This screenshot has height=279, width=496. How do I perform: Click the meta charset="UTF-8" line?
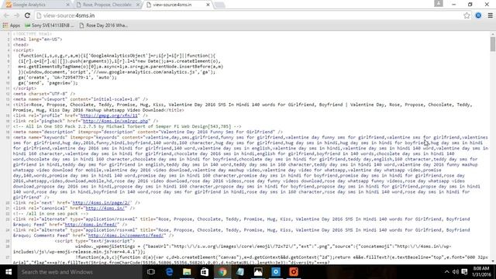44,94
